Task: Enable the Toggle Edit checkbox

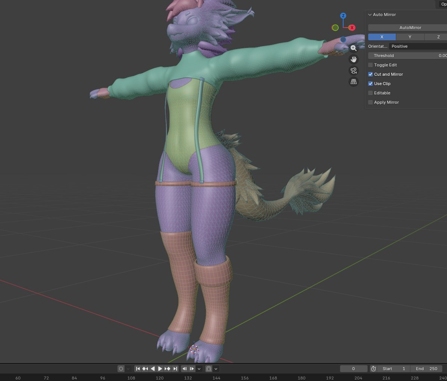Action: (x=370, y=65)
